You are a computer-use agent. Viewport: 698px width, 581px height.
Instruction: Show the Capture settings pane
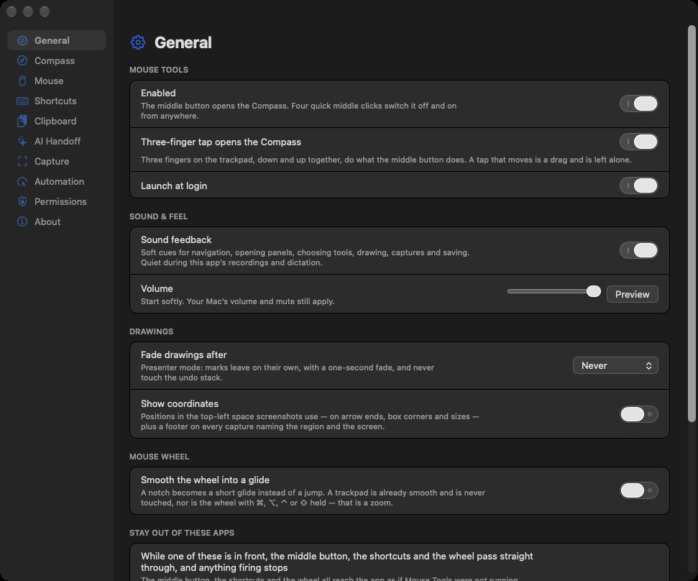pyautogui.click(x=57, y=161)
